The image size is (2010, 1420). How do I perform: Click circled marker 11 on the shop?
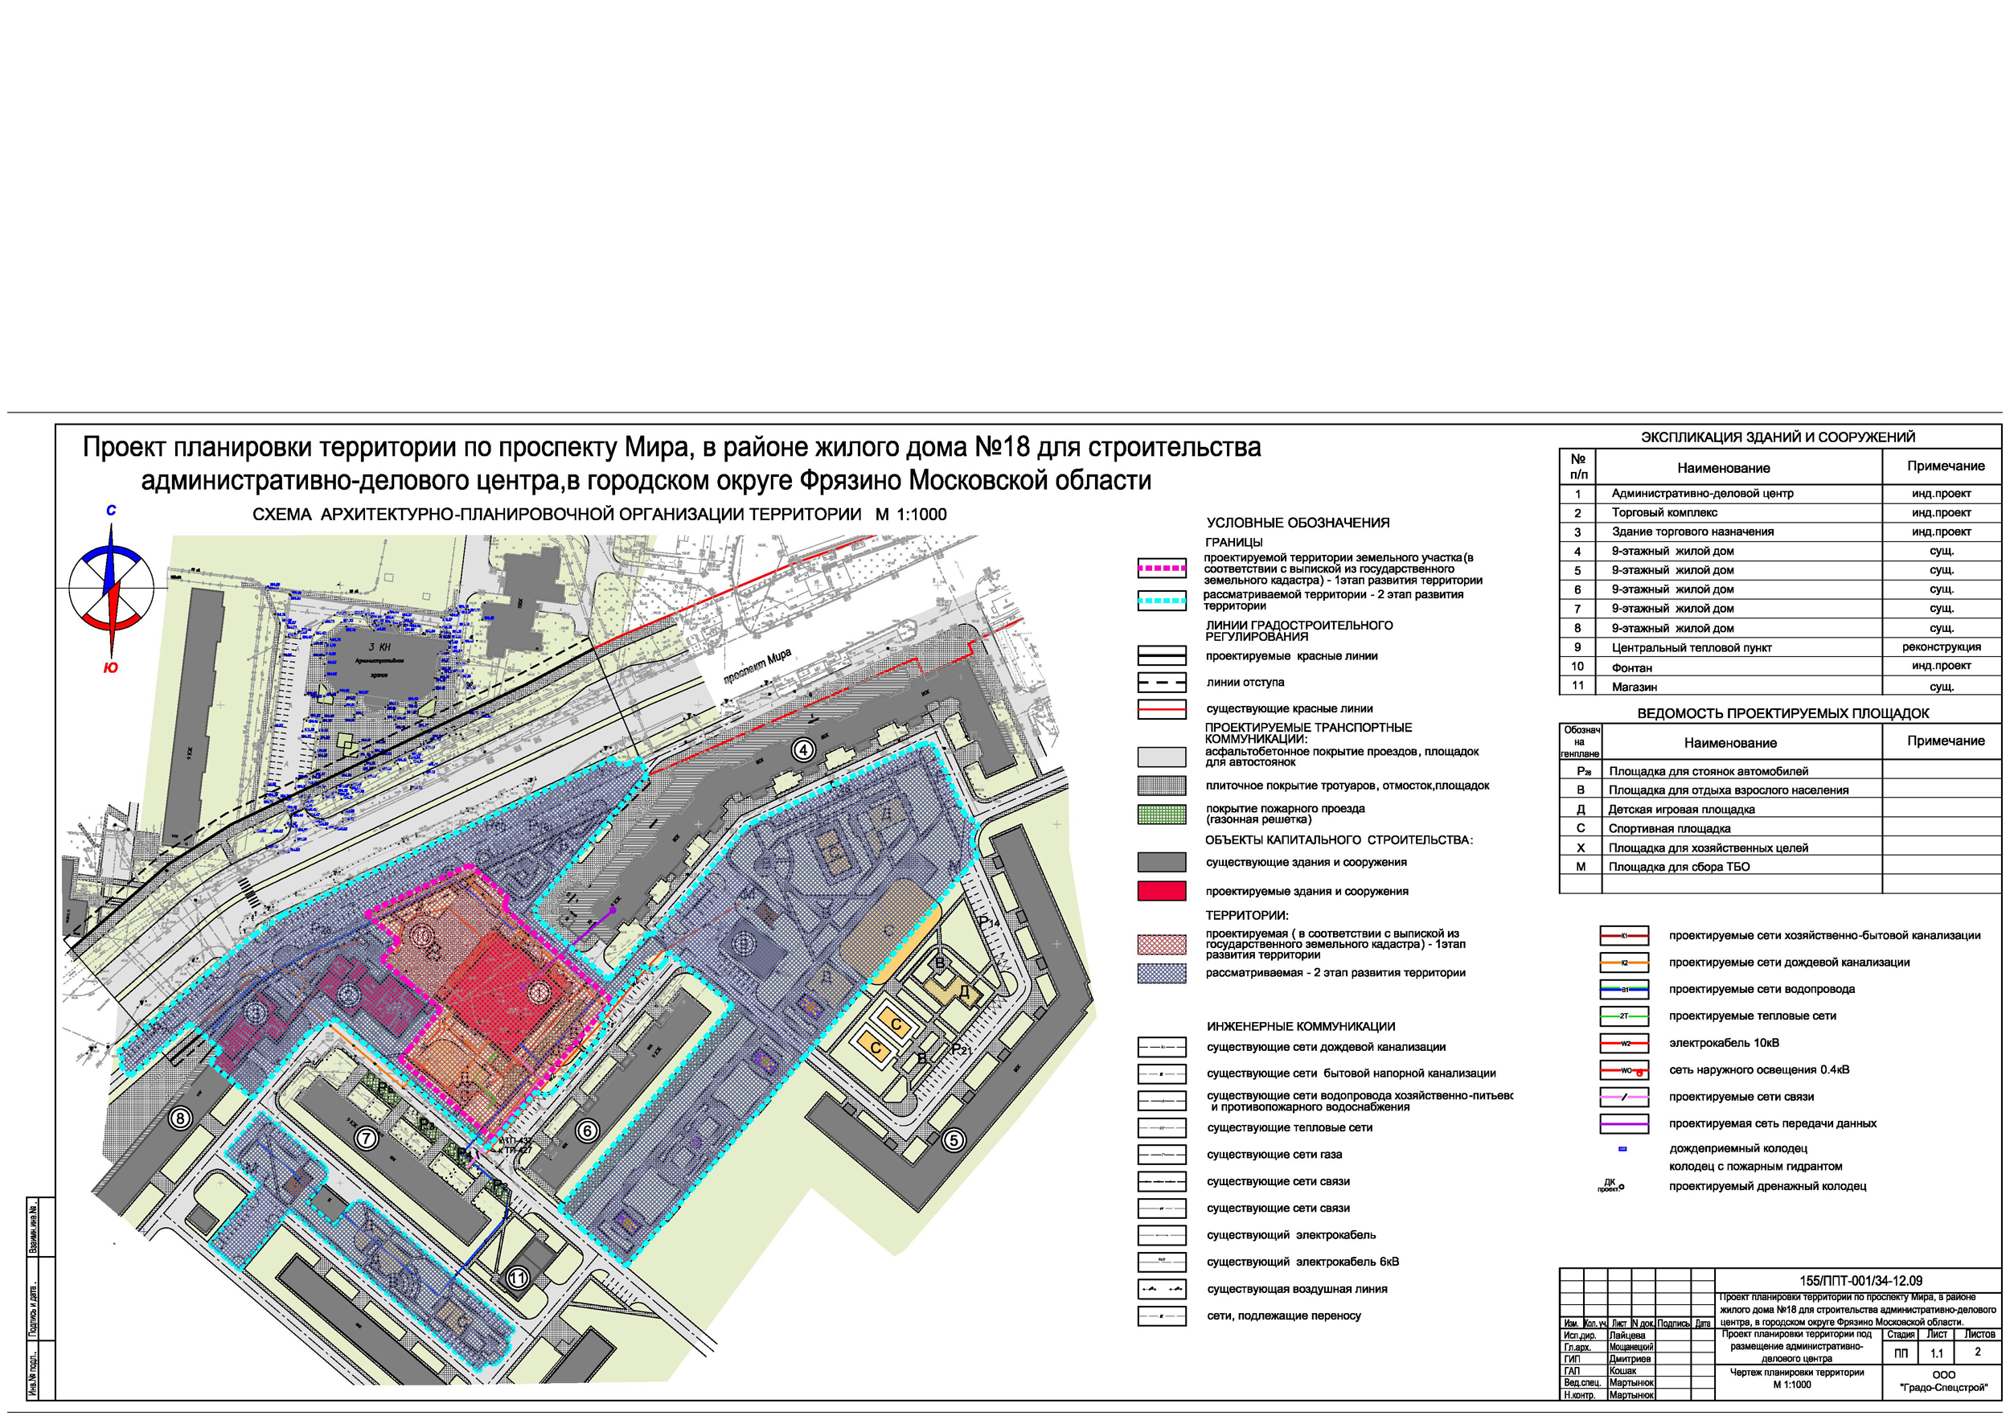(x=518, y=1278)
